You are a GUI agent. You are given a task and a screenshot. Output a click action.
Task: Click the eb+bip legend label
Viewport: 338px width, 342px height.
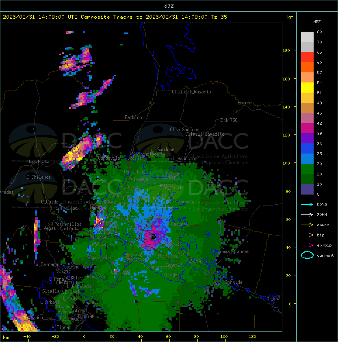coord(324,245)
